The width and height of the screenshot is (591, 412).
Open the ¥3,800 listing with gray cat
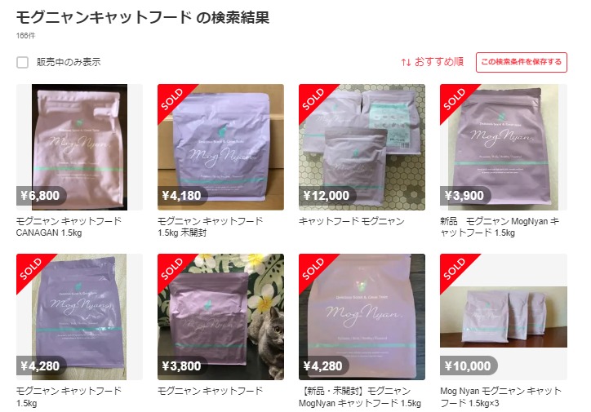click(x=220, y=317)
